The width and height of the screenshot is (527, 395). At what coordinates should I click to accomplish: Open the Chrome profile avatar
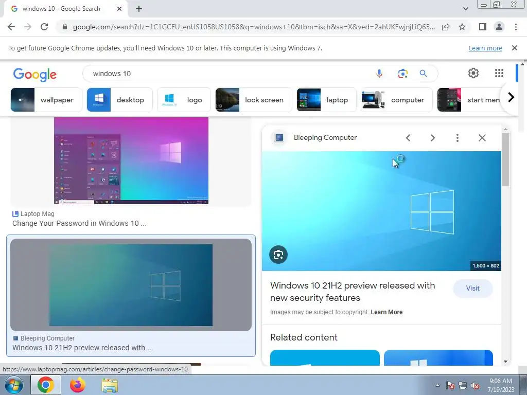499,27
